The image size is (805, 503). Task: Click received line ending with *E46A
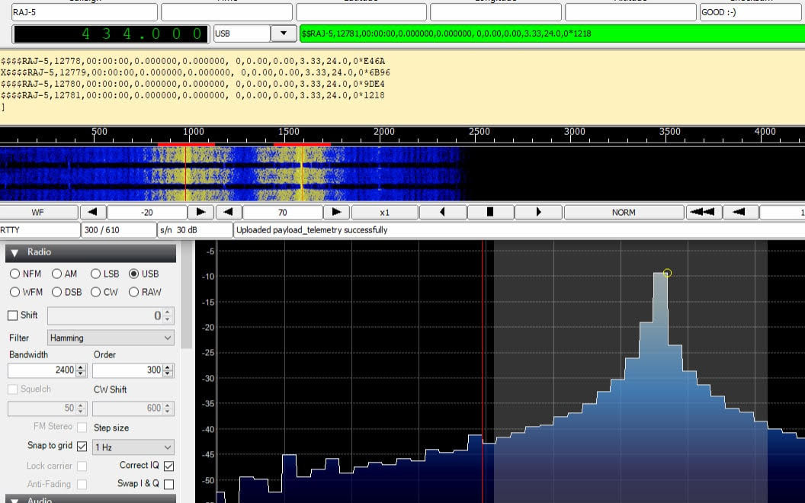pyautogui.click(x=193, y=61)
